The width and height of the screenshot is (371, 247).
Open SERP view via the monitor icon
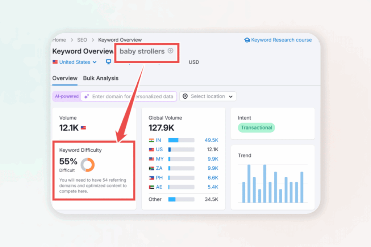pos(108,62)
